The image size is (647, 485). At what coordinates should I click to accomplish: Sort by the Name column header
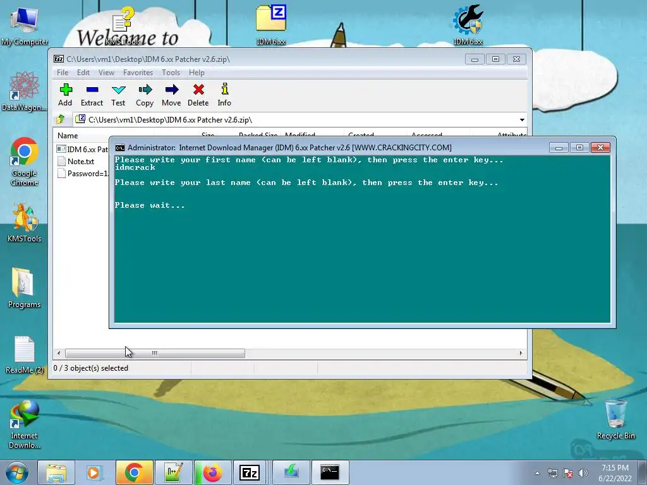[68, 136]
